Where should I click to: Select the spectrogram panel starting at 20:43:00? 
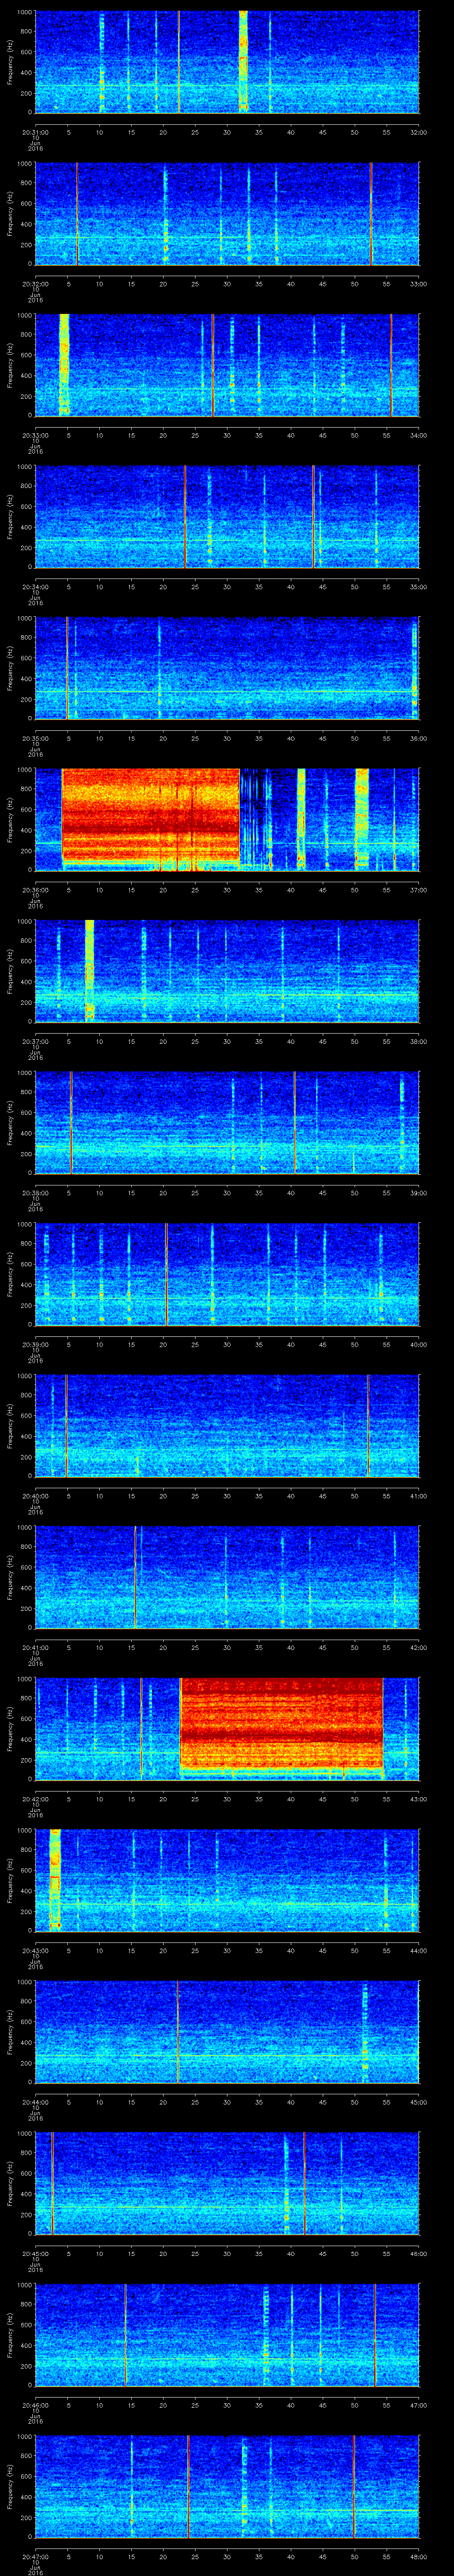[x=227, y=1880]
